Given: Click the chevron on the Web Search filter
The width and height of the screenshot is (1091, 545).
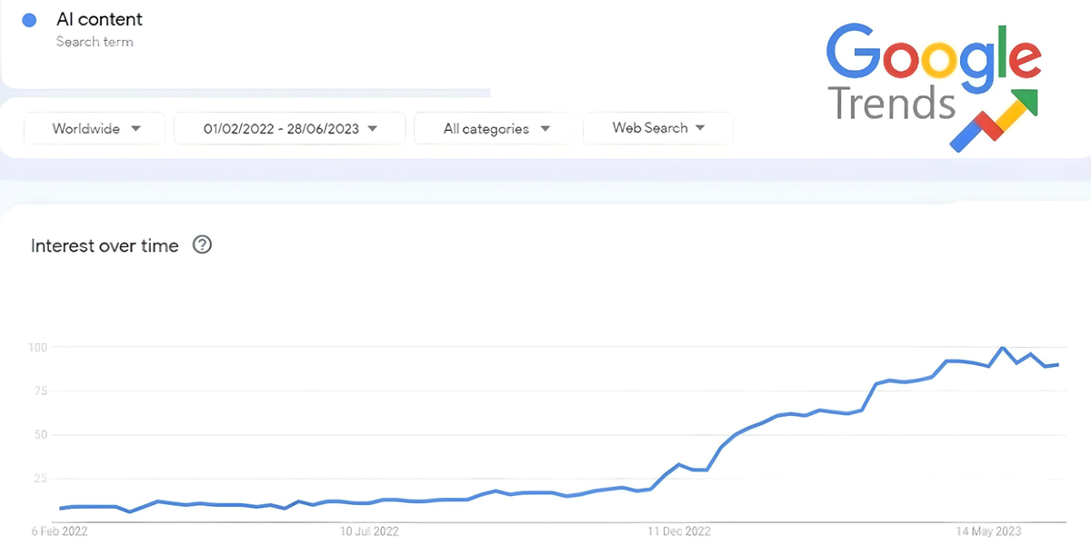Looking at the screenshot, I should [x=700, y=128].
